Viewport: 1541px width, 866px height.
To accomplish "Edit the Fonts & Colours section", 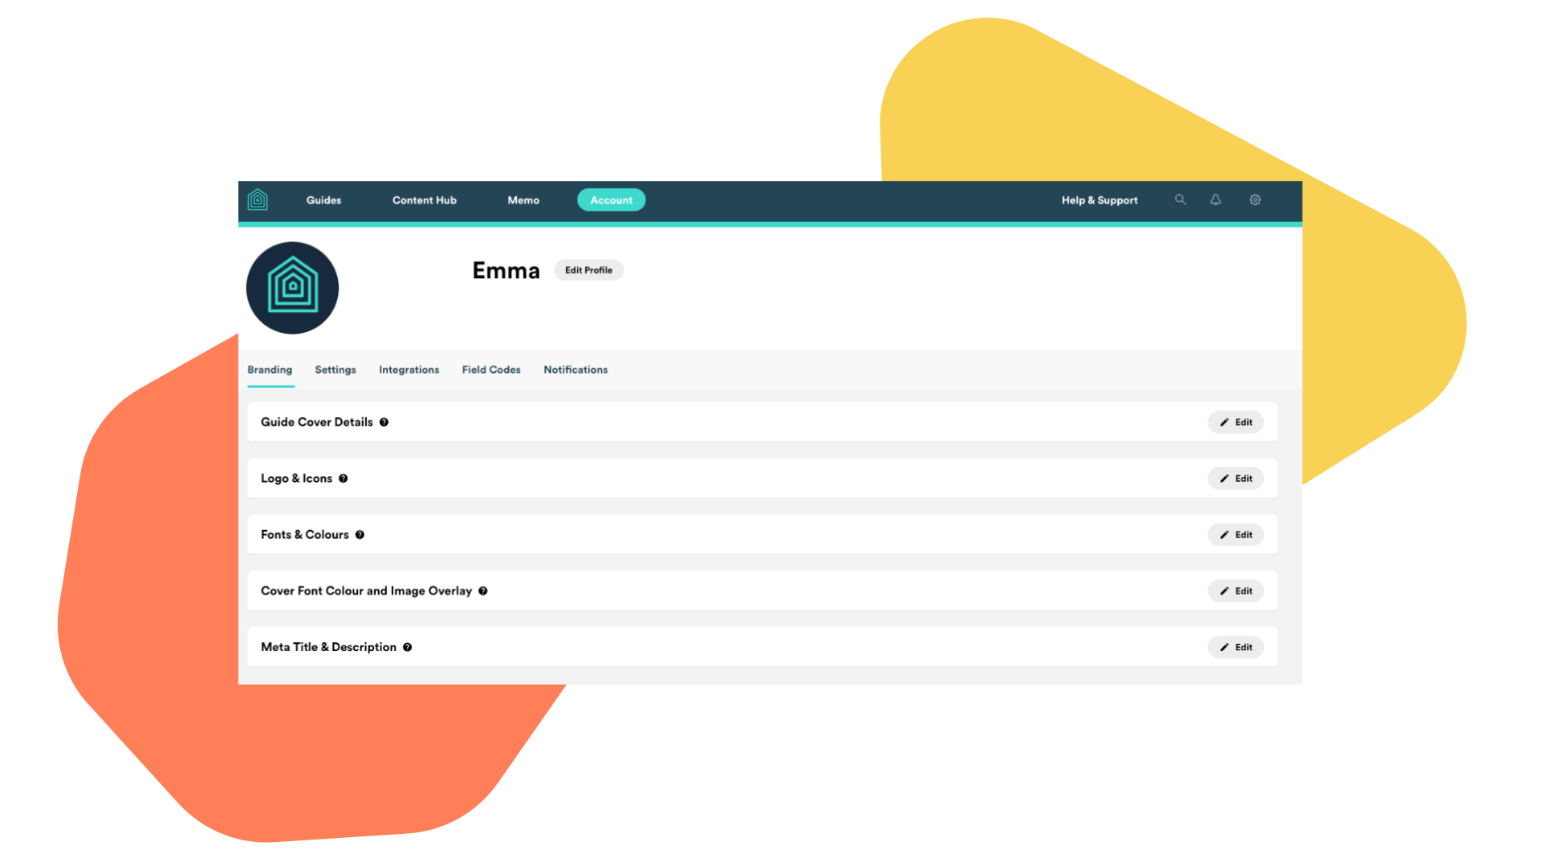I will tap(1236, 535).
